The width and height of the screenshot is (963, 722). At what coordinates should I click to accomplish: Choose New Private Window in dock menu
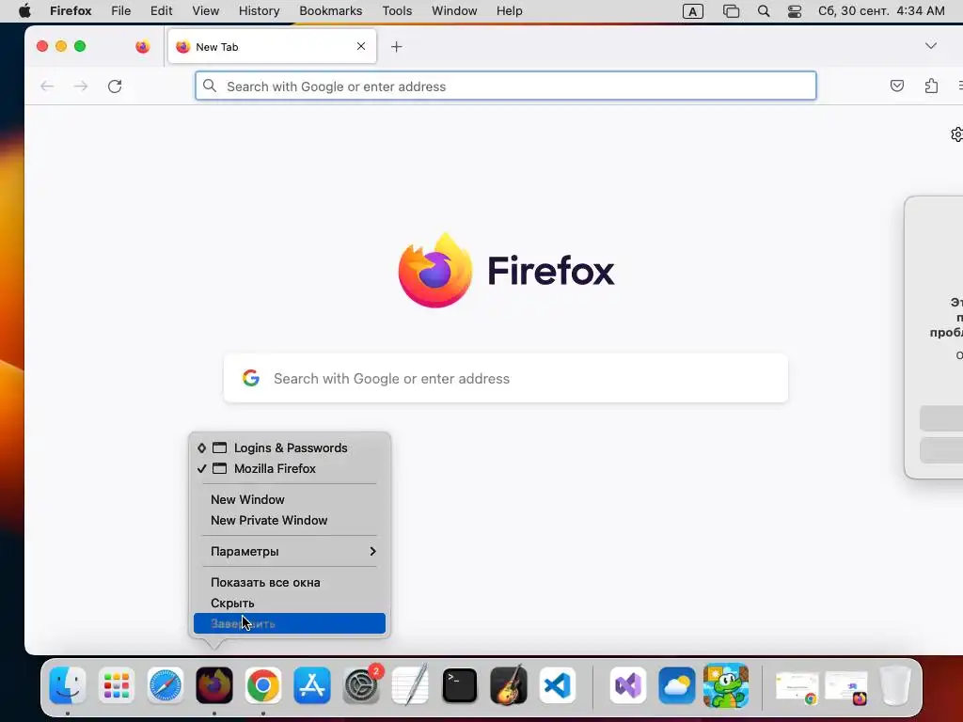(290, 521)
